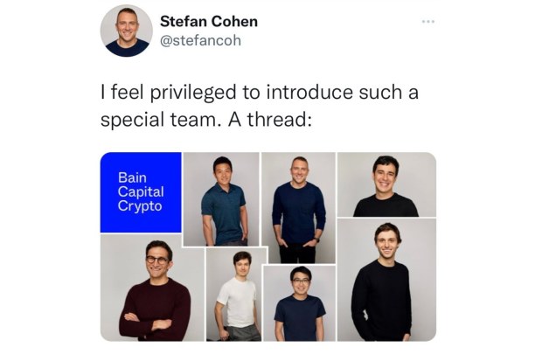Visit the @stefancoh handle link

click(x=200, y=40)
